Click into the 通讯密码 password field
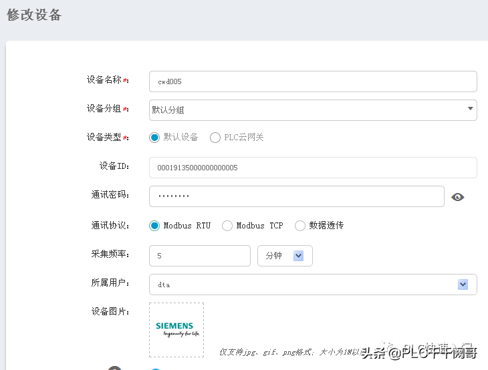The height and width of the screenshot is (370, 488). tap(296, 196)
